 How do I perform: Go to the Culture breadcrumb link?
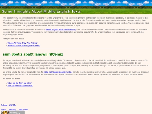pos(4,105)
